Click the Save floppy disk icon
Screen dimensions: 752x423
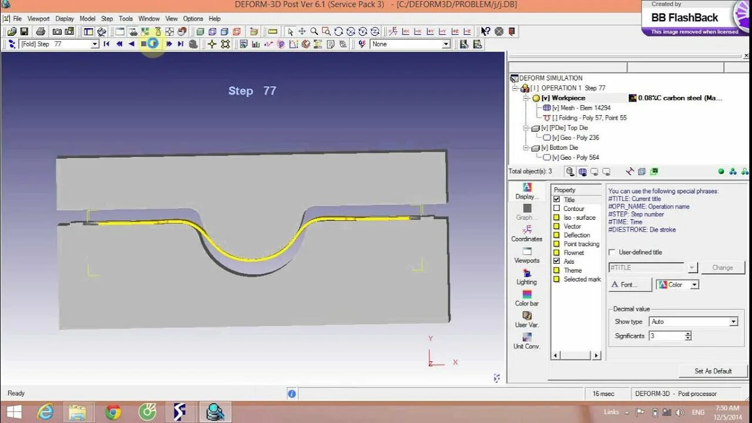[x=24, y=32]
